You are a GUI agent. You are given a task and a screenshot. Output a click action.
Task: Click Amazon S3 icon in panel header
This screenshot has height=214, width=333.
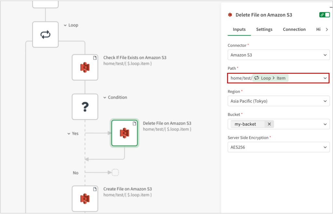[230, 15]
